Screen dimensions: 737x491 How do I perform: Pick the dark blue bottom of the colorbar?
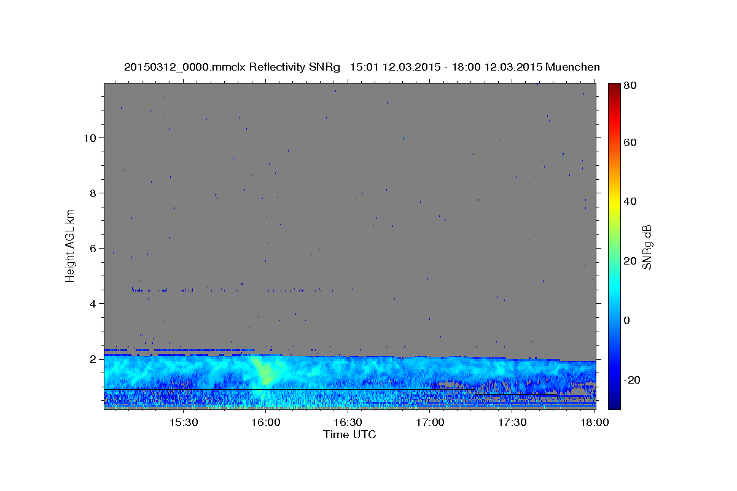614,404
